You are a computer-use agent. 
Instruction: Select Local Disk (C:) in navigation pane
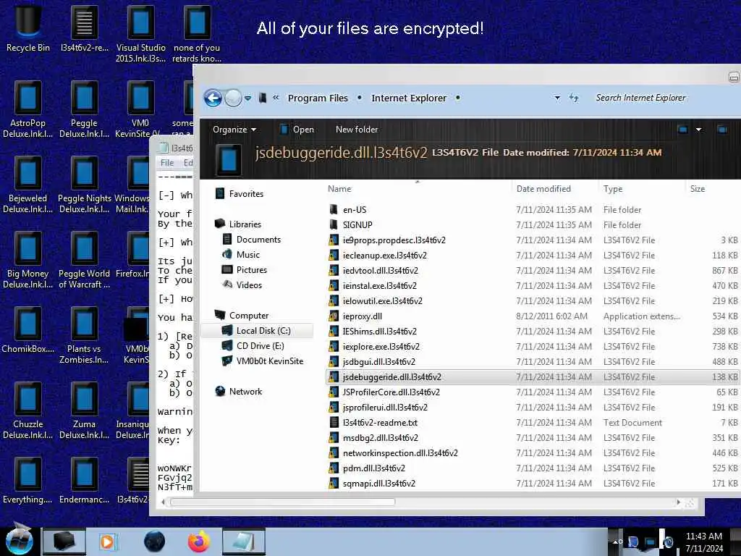tap(257, 330)
